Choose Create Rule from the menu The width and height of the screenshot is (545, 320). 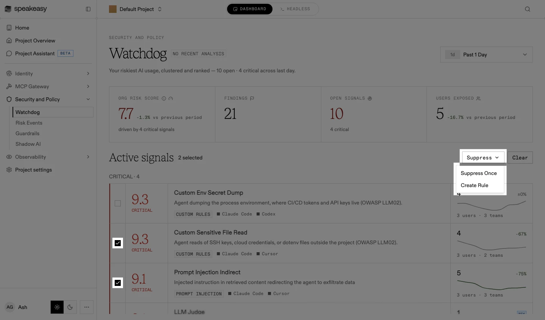(x=480, y=185)
